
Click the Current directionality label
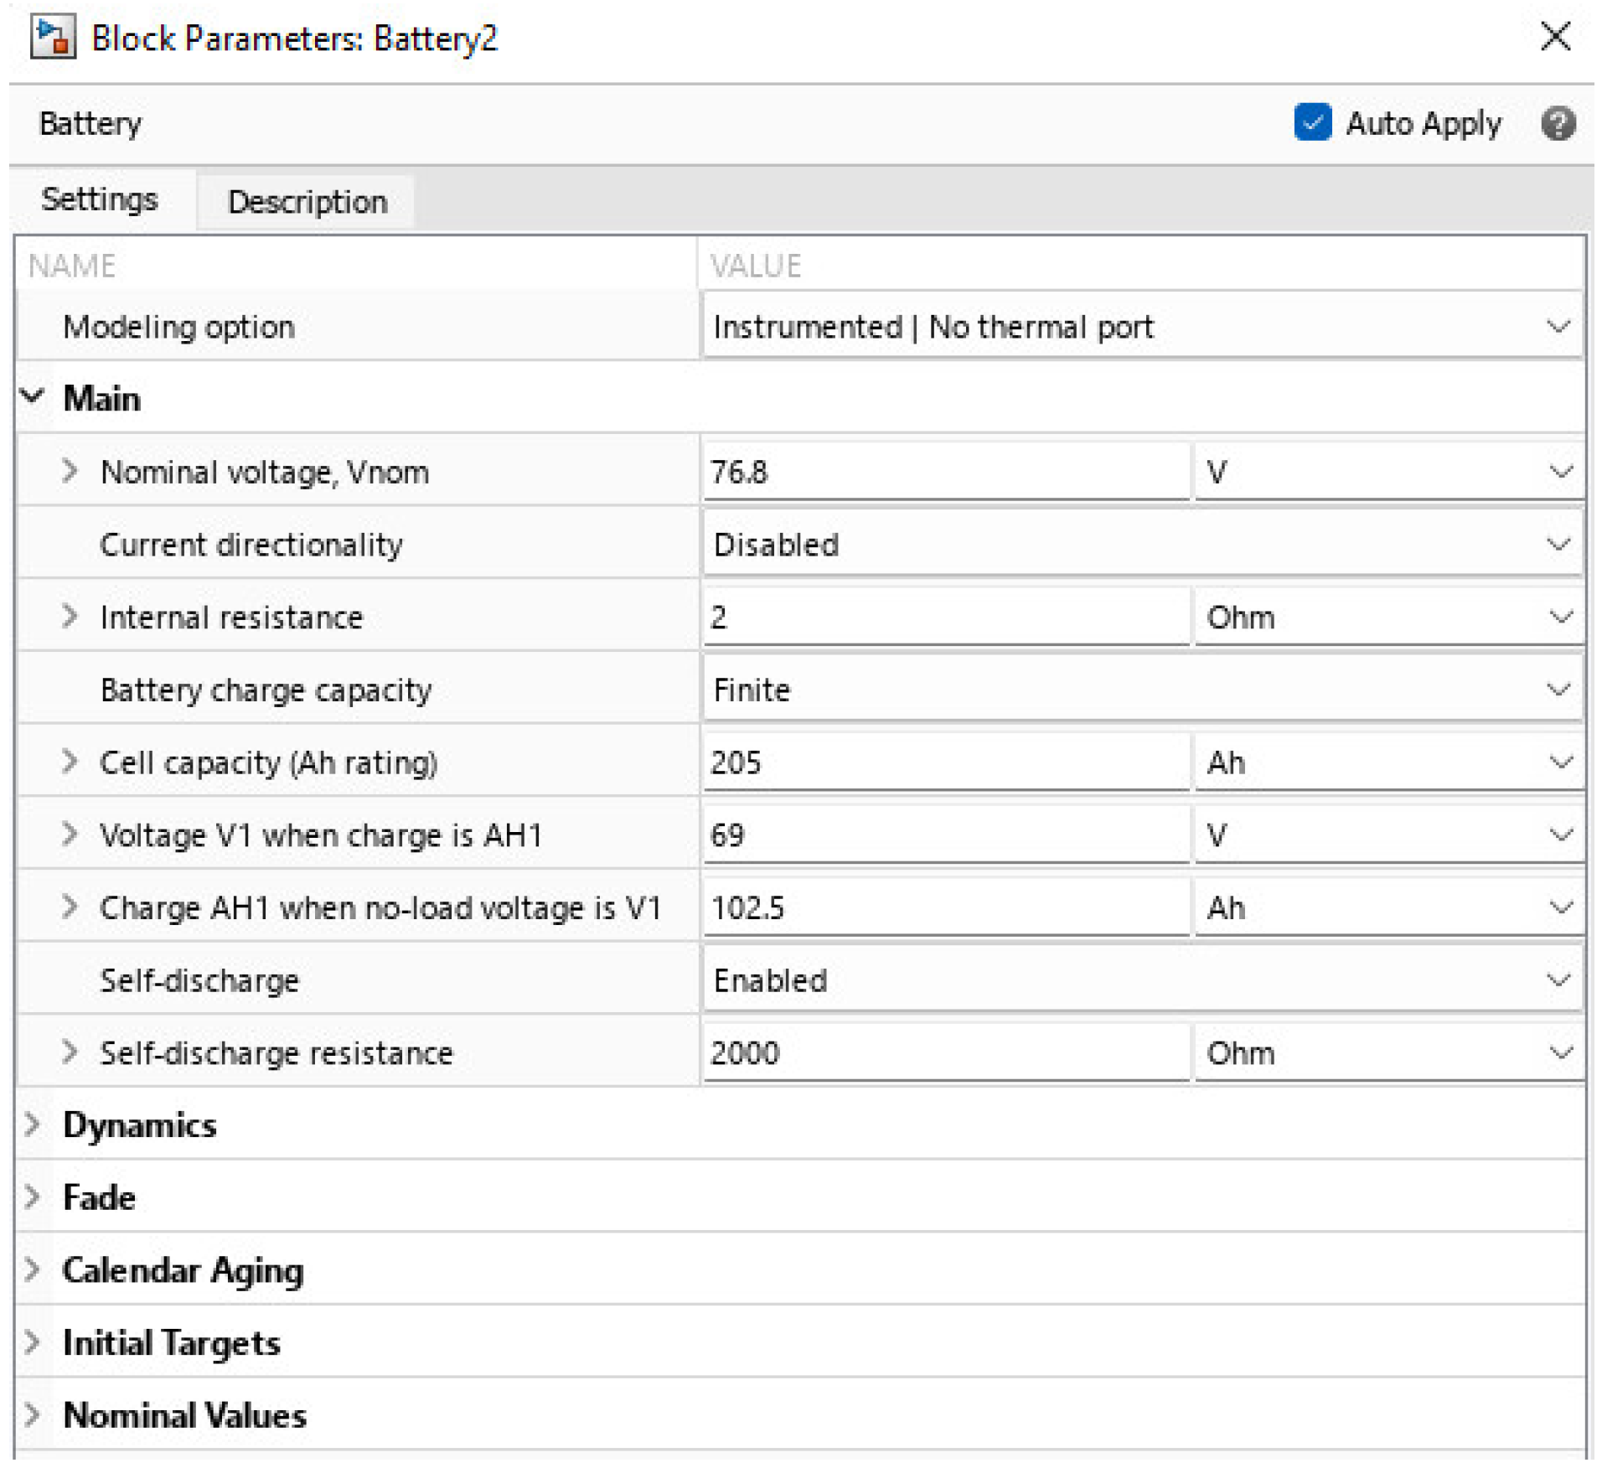251,545
